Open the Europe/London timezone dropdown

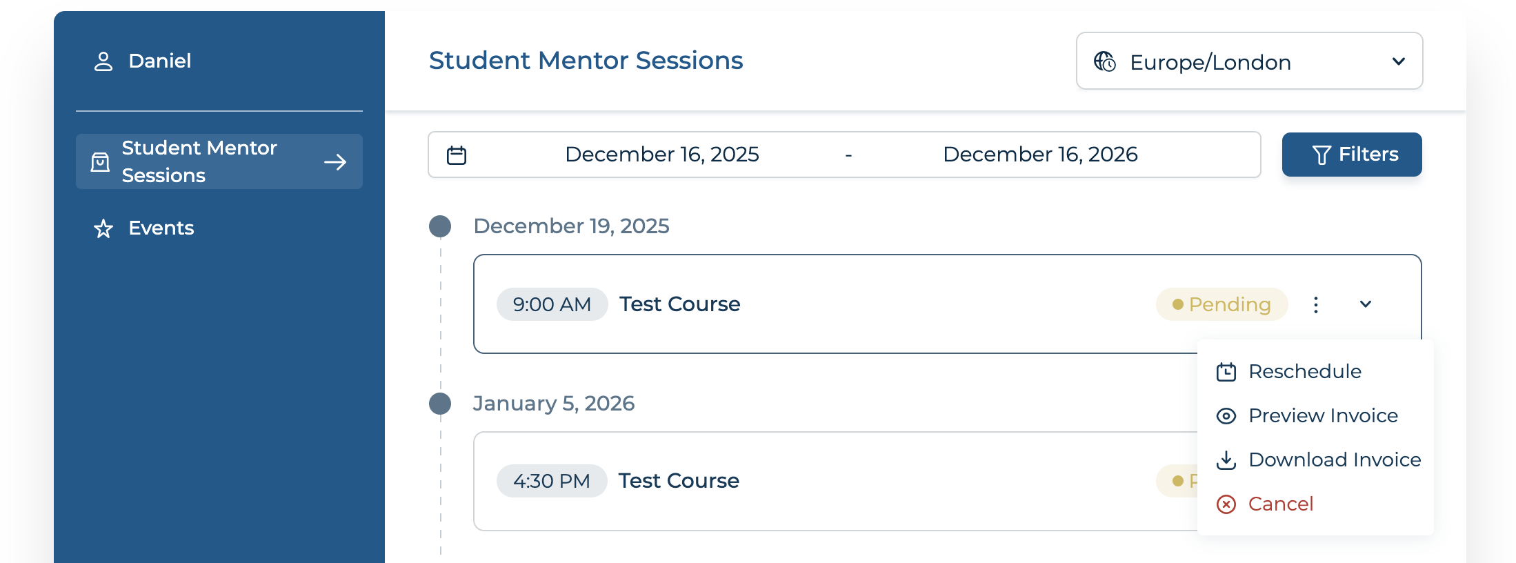1248,61
